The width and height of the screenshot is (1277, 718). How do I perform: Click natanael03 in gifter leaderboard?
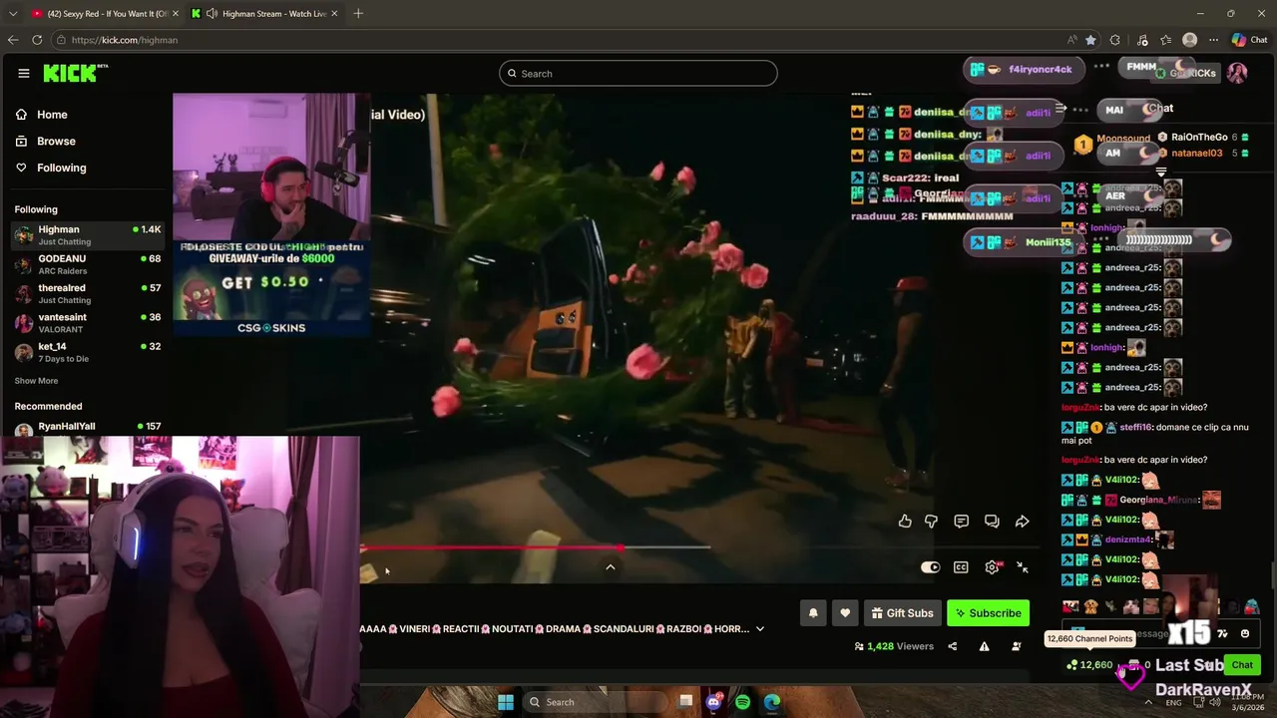(1197, 154)
